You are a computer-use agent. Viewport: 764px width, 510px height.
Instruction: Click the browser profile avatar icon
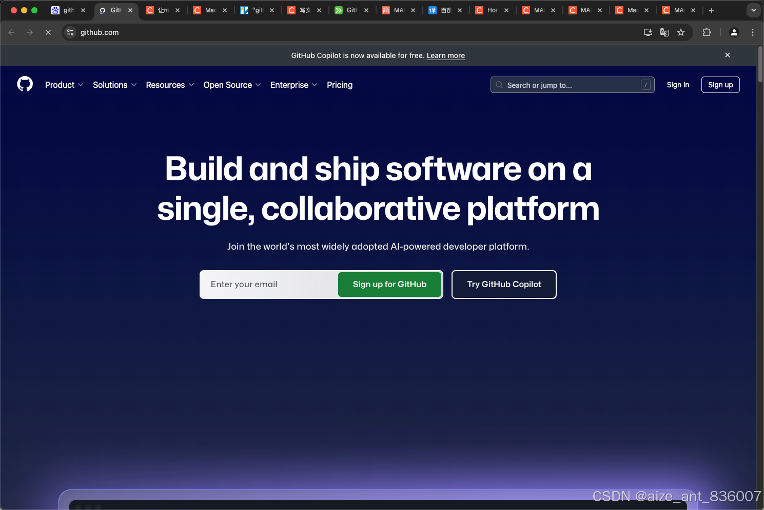click(x=734, y=32)
